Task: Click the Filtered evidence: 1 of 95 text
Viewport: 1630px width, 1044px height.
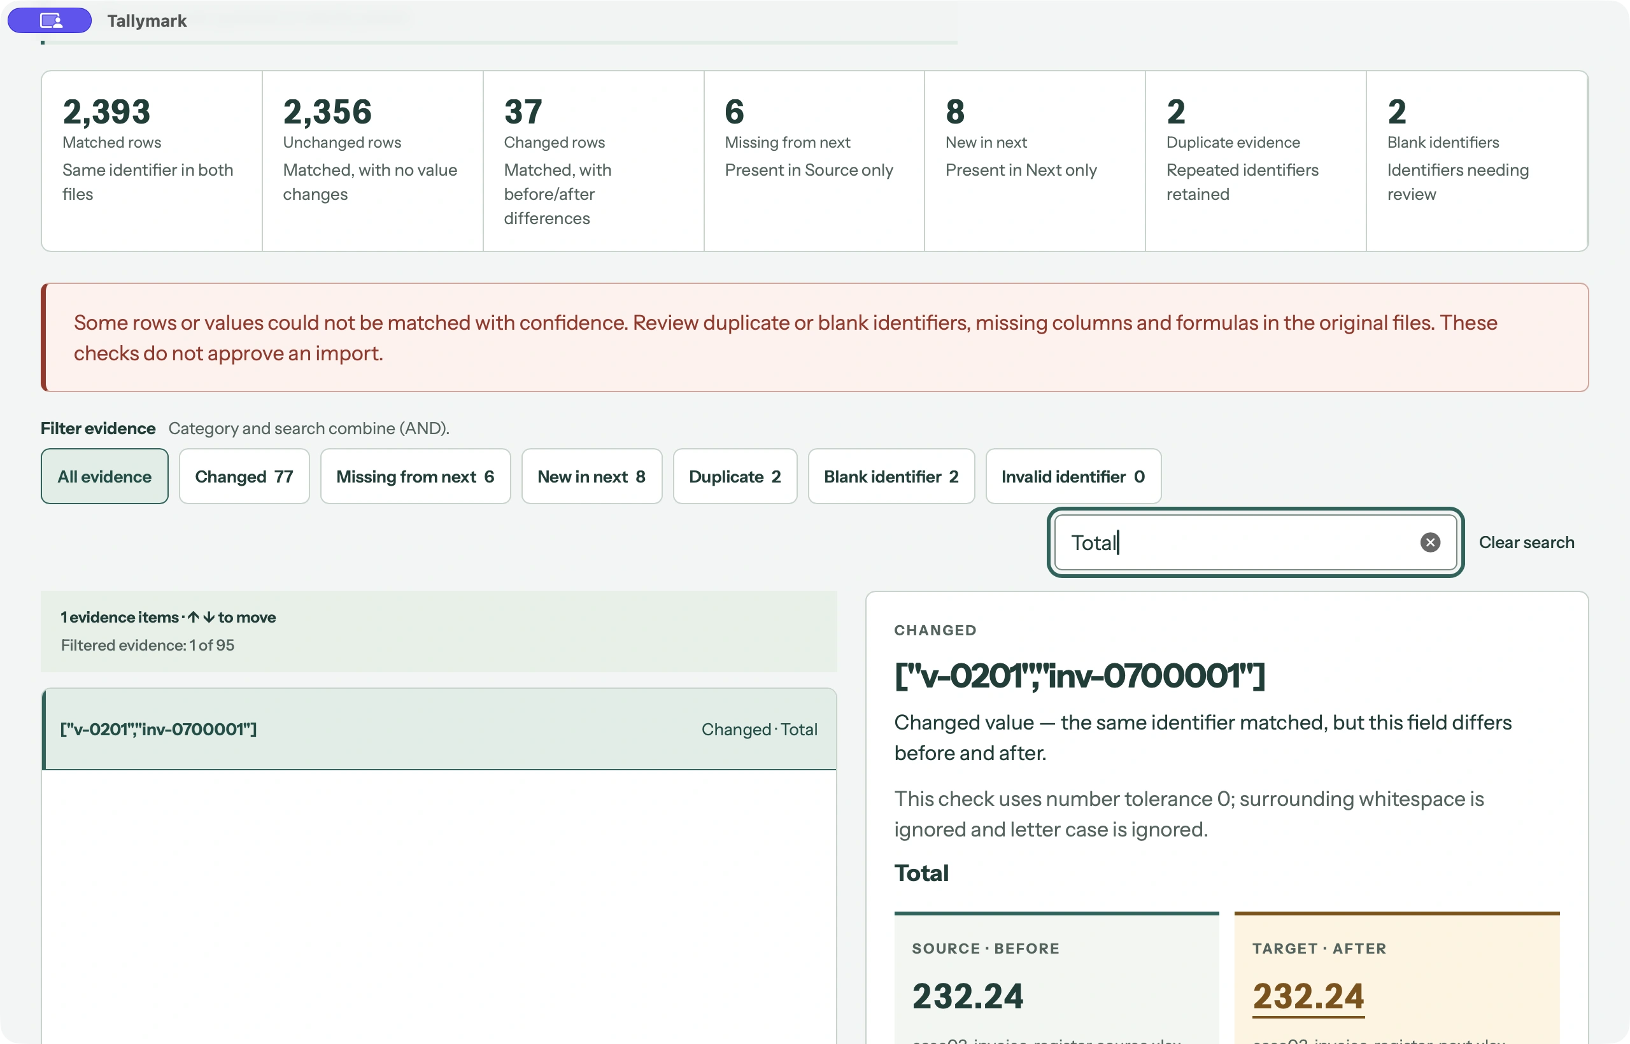Action: tap(148, 645)
